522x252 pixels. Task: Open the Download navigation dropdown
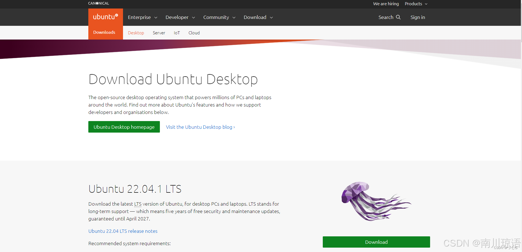pyautogui.click(x=258, y=17)
